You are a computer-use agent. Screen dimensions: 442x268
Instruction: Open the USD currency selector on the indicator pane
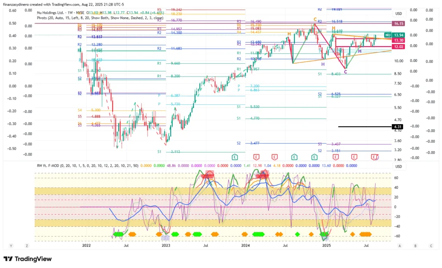(398, 166)
